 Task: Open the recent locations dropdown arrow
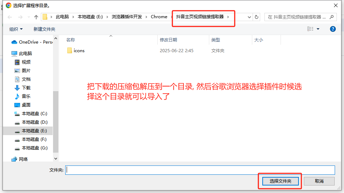click(x=28, y=17)
